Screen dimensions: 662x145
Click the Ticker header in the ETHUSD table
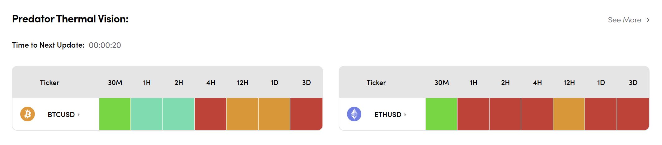(376, 82)
